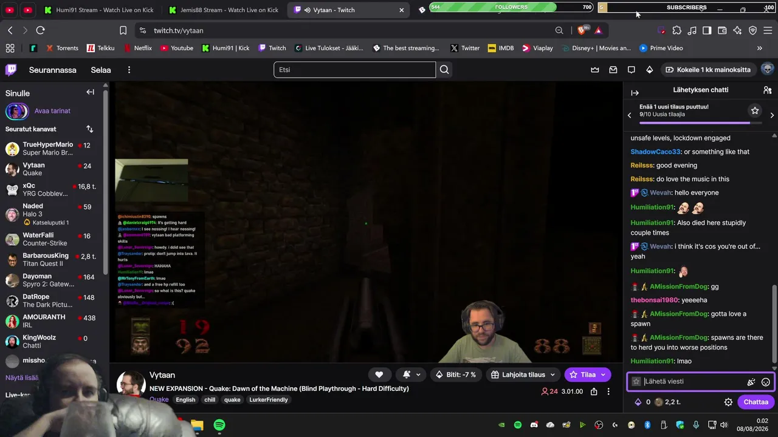The image size is (778, 437).
Task: Open Spotify in the taskbar
Action: [219, 425]
